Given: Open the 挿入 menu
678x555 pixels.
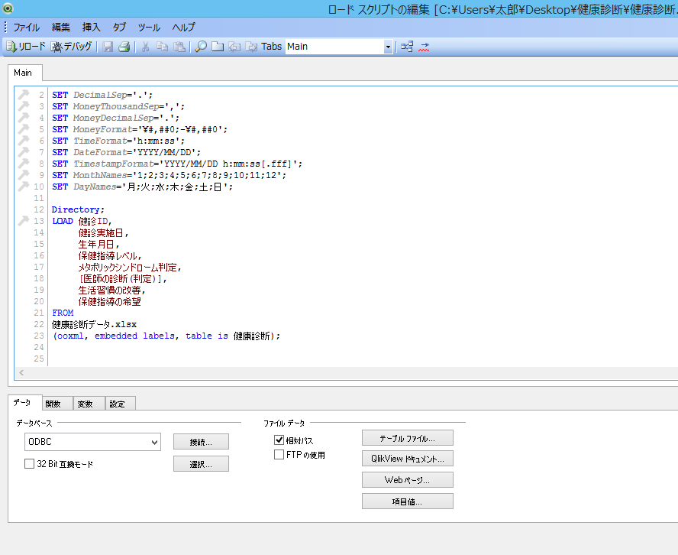Looking at the screenshot, I should [91, 28].
